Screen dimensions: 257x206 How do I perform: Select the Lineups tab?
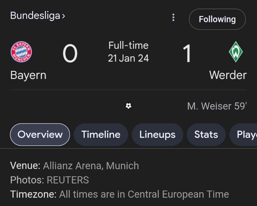click(157, 134)
